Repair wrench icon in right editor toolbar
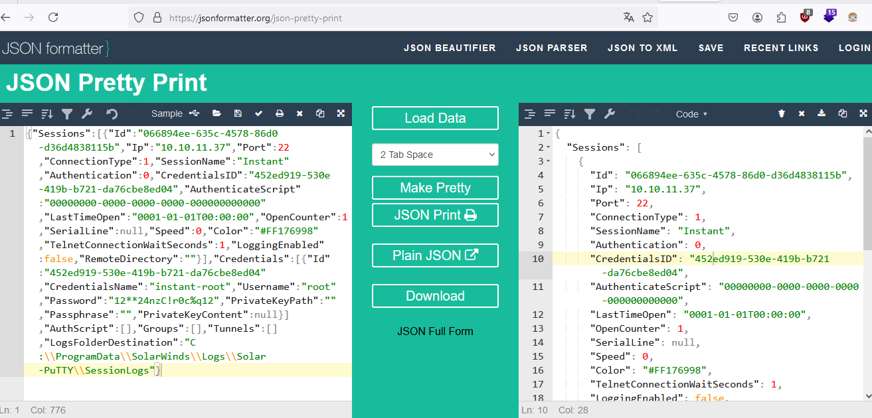The image size is (872, 418). tap(609, 113)
